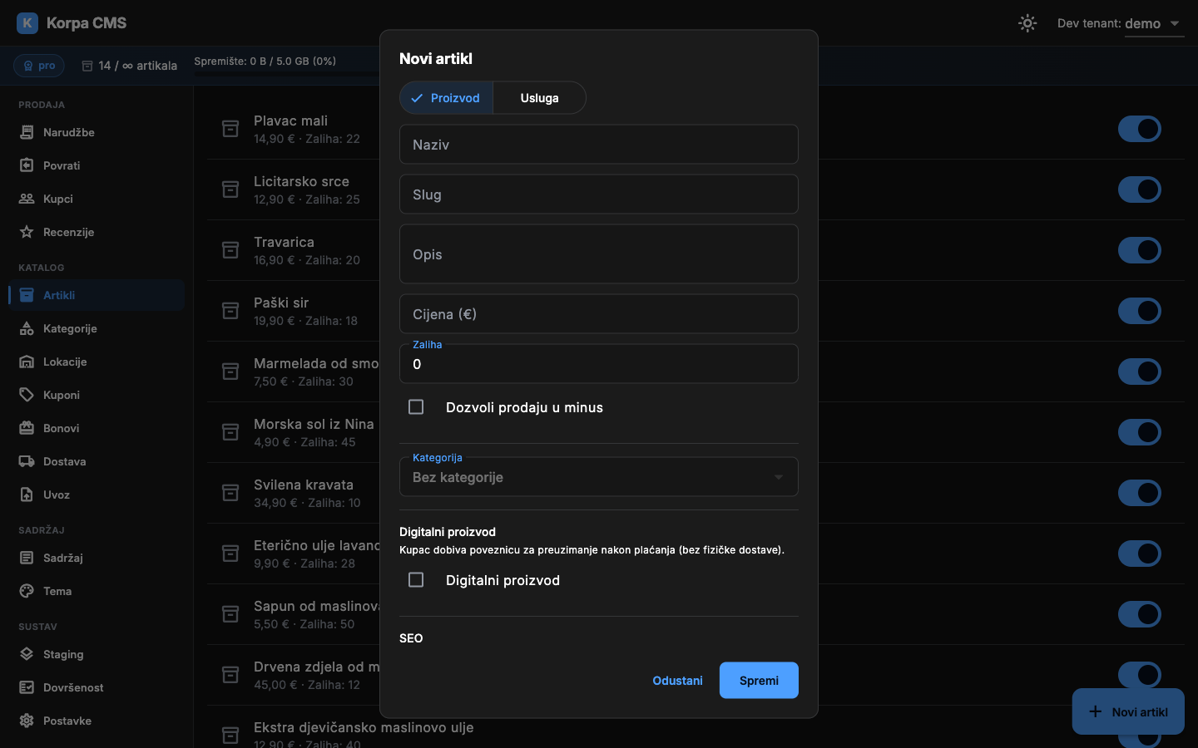1198x748 pixels.
Task: Click Odustani to cancel the dialog
Action: pyautogui.click(x=677, y=681)
